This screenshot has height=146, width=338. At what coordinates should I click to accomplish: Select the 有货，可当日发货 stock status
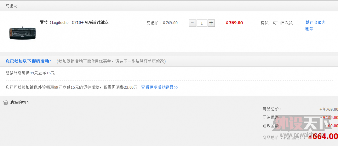point(277,23)
